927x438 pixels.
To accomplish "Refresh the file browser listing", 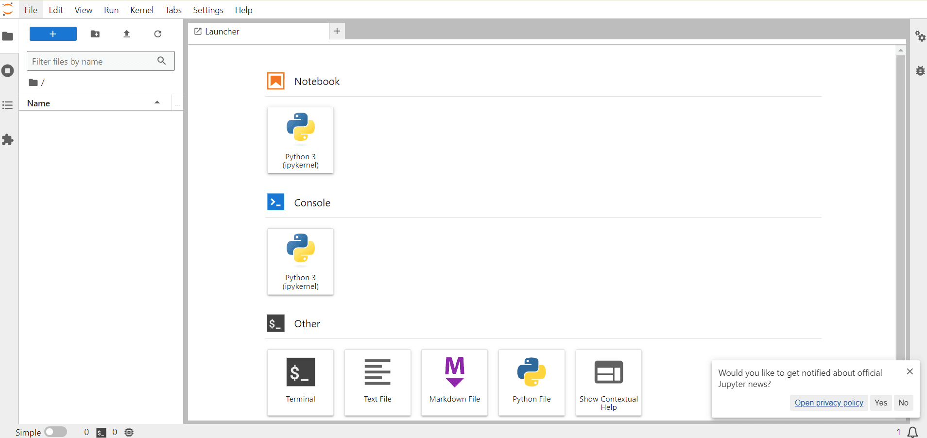I will point(157,34).
